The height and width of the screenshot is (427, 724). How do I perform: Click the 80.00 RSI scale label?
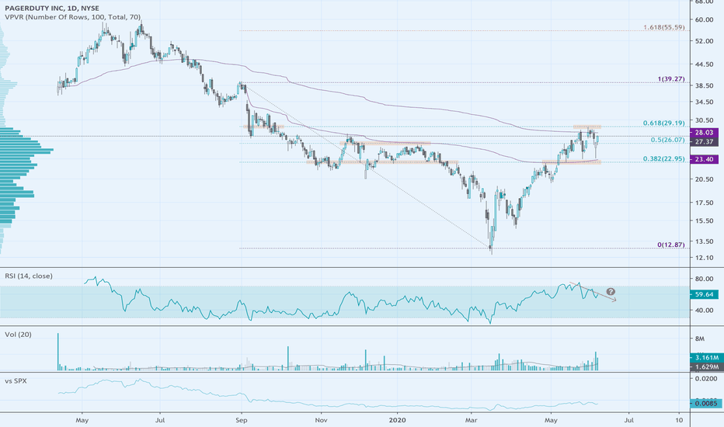pyautogui.click(x=704, y=279)
